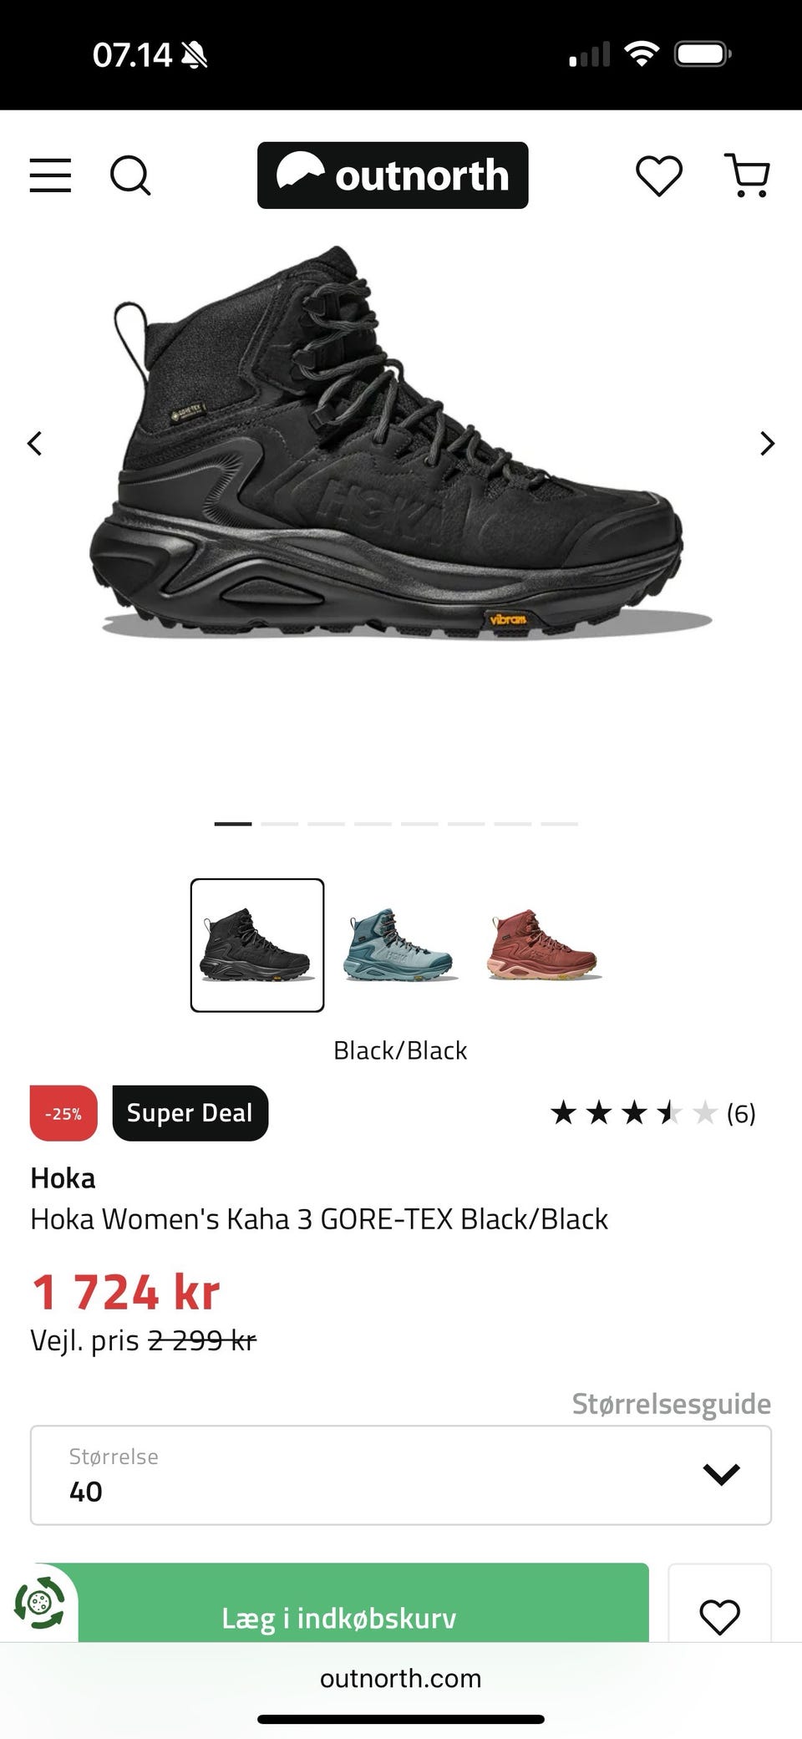Image resolution: width=802 pixels, height=1739 pixels.
Task: Open the shopping cart icon
Action: (x=747, y=175)
